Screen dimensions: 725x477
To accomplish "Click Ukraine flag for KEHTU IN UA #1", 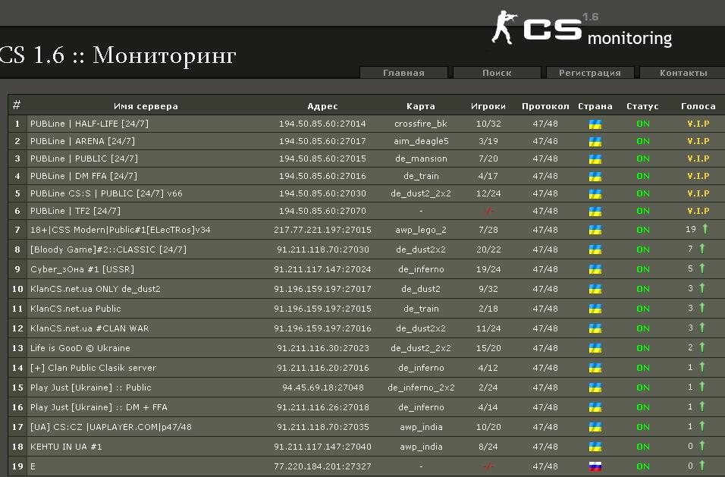I will (595, 447).
